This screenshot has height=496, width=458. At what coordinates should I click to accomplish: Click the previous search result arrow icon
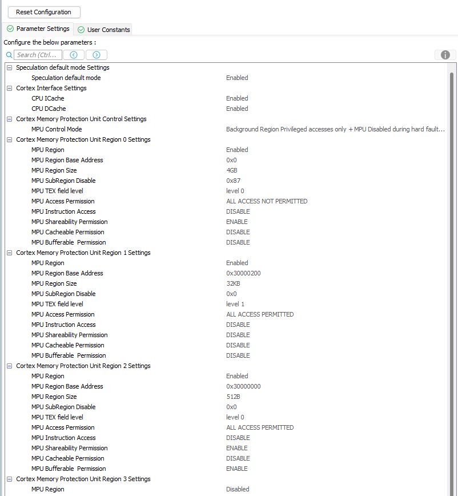pyautogui.click(x=74, y=54)
